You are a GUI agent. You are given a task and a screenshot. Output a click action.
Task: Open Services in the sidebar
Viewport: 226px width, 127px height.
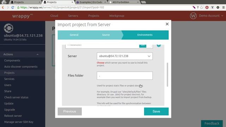[x=9, y=79]
